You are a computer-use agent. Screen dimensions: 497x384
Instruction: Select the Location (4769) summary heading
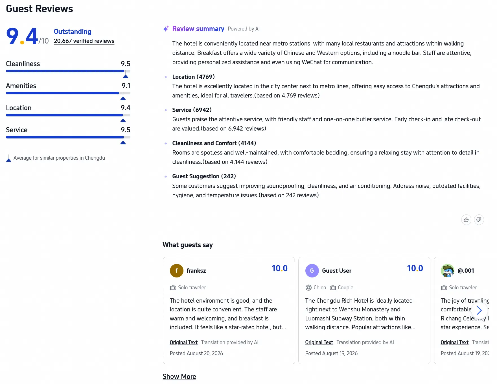pos(194,77)
